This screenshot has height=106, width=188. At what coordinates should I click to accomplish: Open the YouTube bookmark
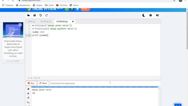[62, 5]
